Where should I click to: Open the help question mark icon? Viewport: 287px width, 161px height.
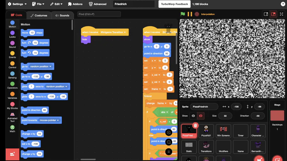[x=283, y=4]
